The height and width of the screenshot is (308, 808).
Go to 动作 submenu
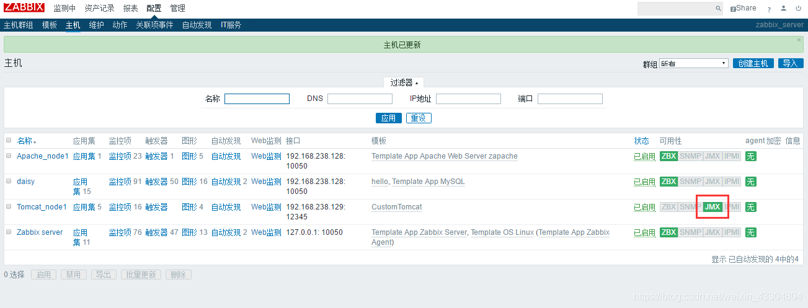point(120,25)
